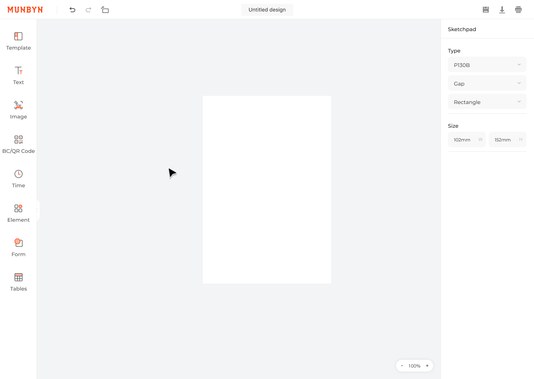Click the redo arrow
This screenshot has height=379, width=534.
pyautogui.click(x=88, y=10)
